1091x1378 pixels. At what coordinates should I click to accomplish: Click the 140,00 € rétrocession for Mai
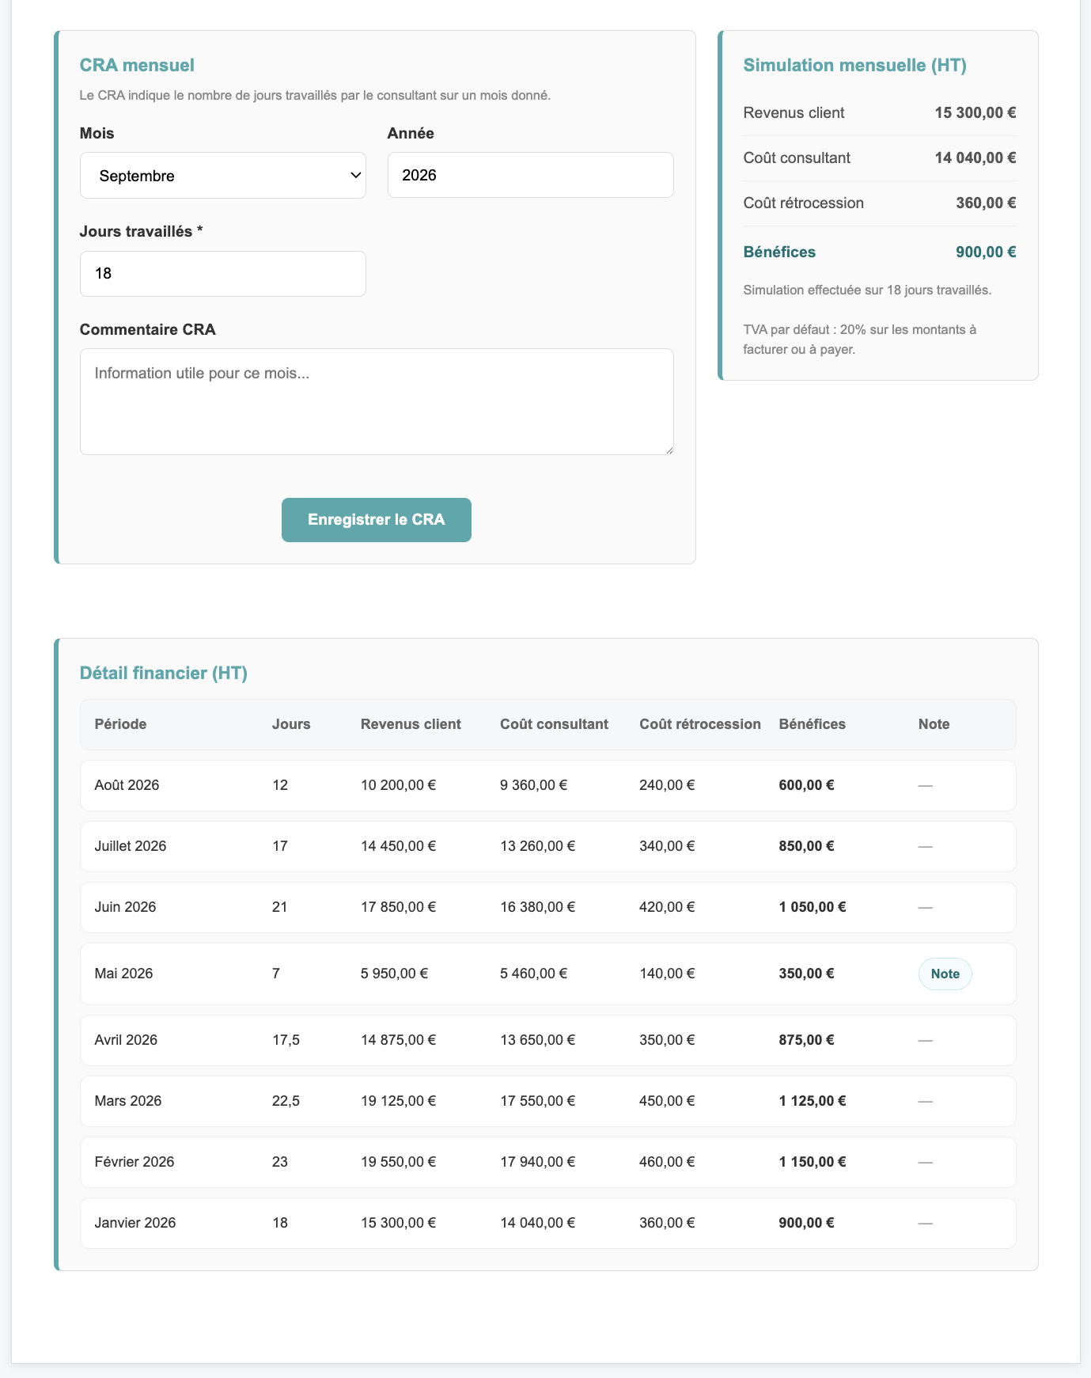click(667, 974)
